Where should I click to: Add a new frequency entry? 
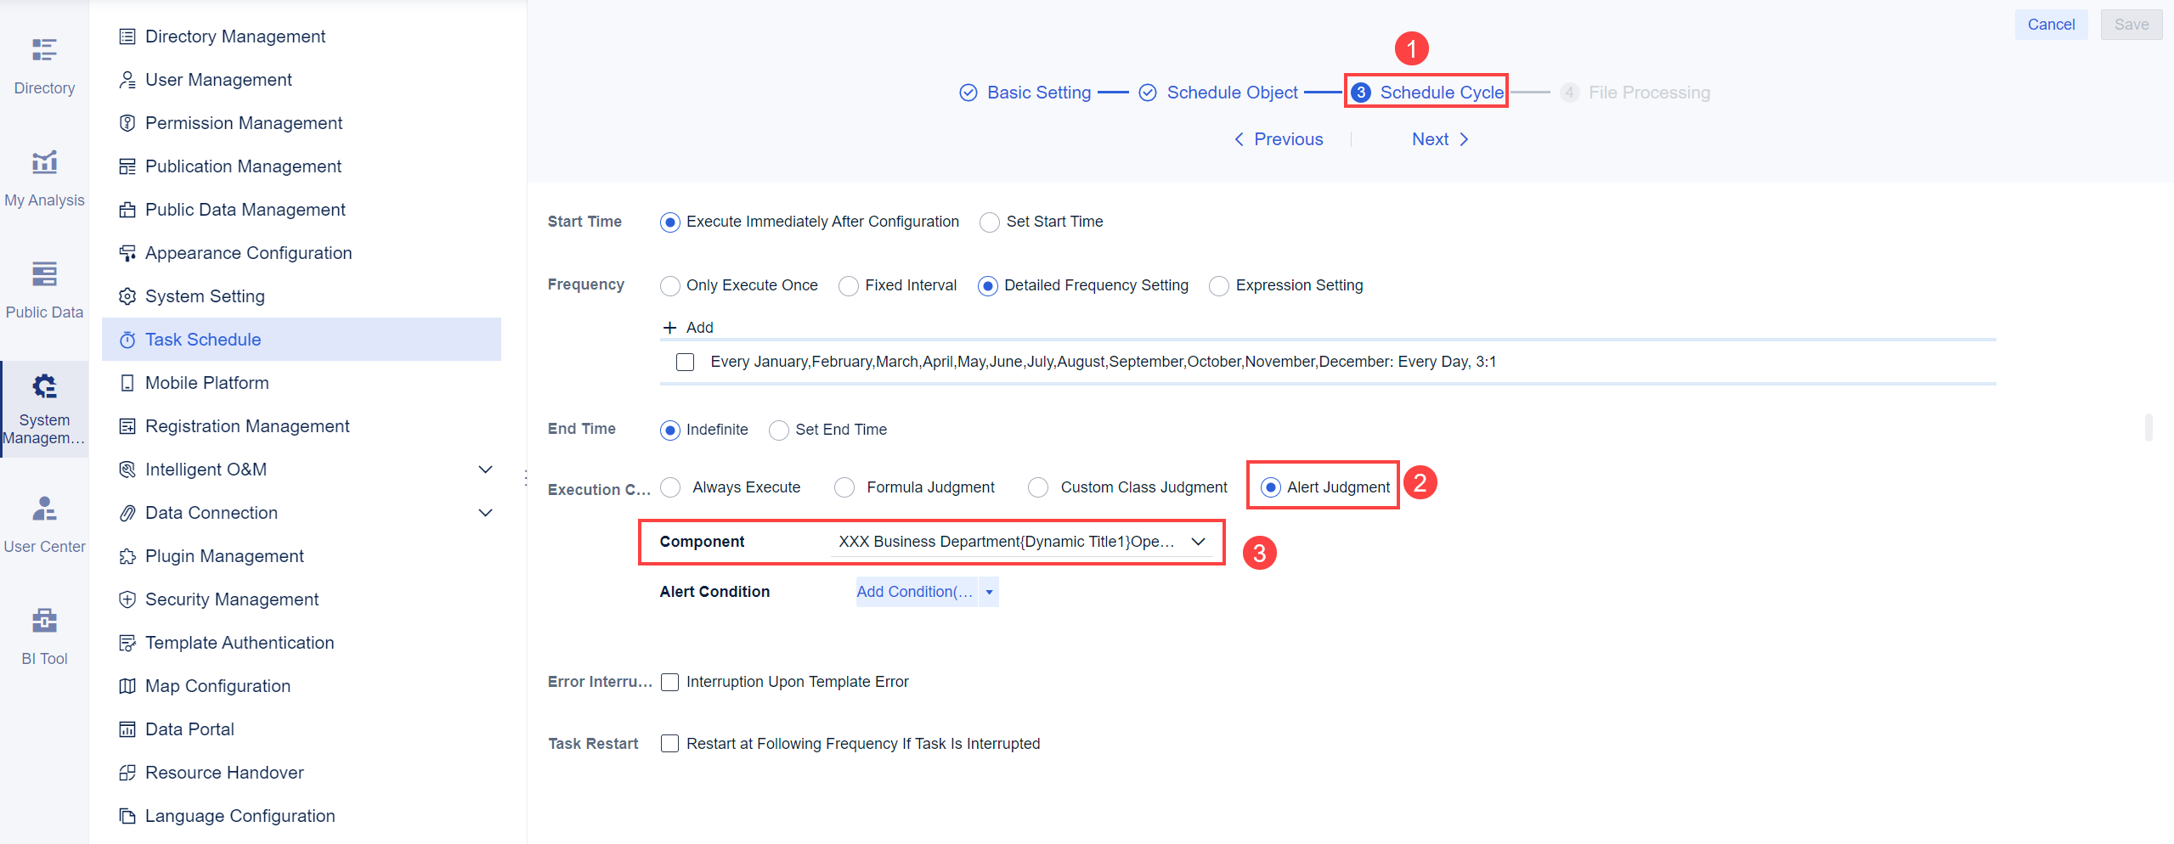[x=688, y=328]
